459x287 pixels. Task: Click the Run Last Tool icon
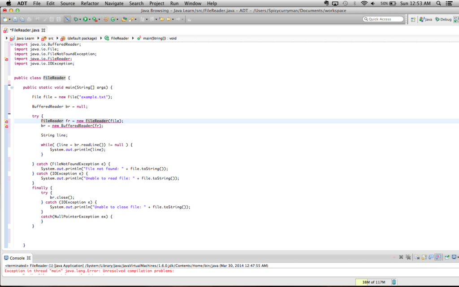(x=95, y=19)
